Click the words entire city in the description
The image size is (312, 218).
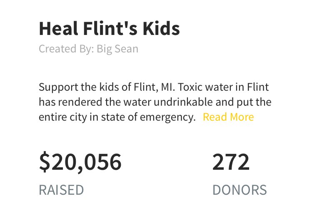pos(63,117)
